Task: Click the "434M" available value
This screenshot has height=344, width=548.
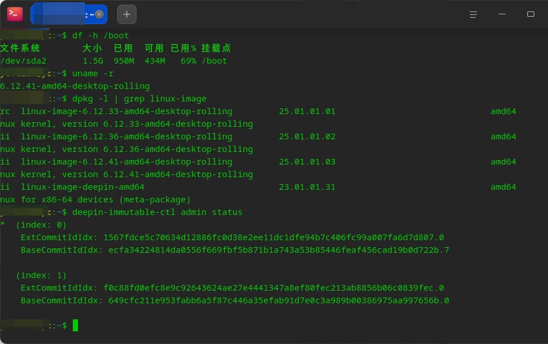Action: pyautogui.click(x=155, y=61)
